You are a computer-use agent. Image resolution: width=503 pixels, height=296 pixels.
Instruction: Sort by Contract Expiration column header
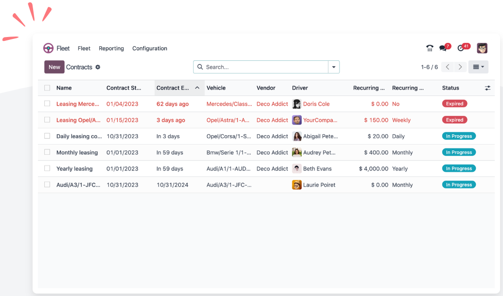(173, 88)
